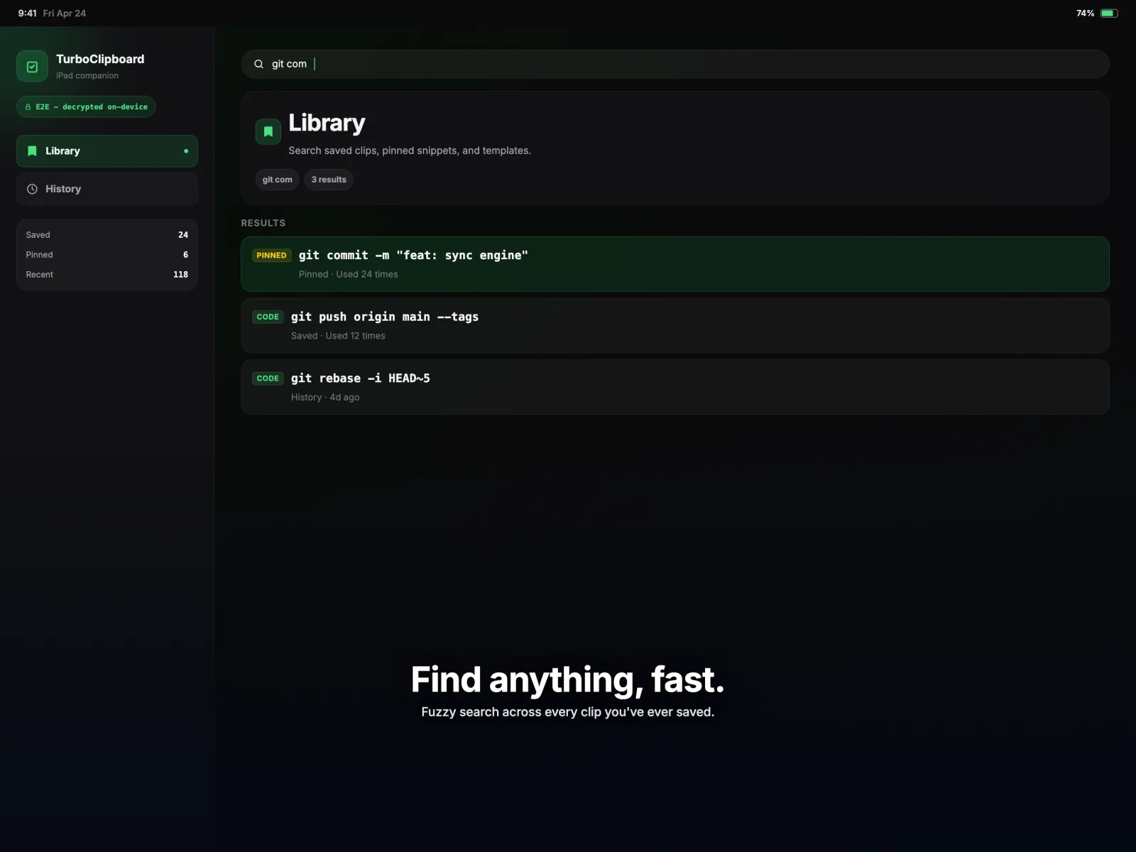
Task: Click the TurboClipboard title text
Action: click(100, 59)
